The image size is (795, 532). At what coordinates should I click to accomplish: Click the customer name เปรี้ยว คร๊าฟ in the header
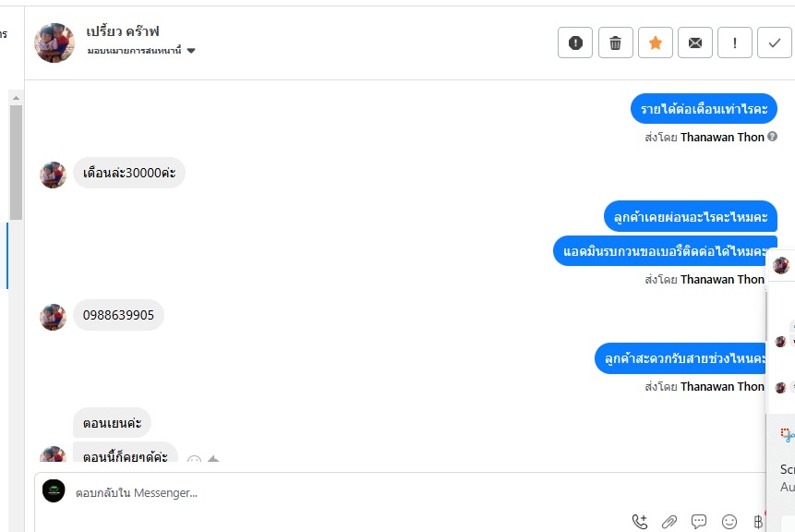123,31
